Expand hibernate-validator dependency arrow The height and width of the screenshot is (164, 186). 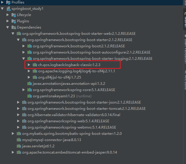[x=18, y=115]
